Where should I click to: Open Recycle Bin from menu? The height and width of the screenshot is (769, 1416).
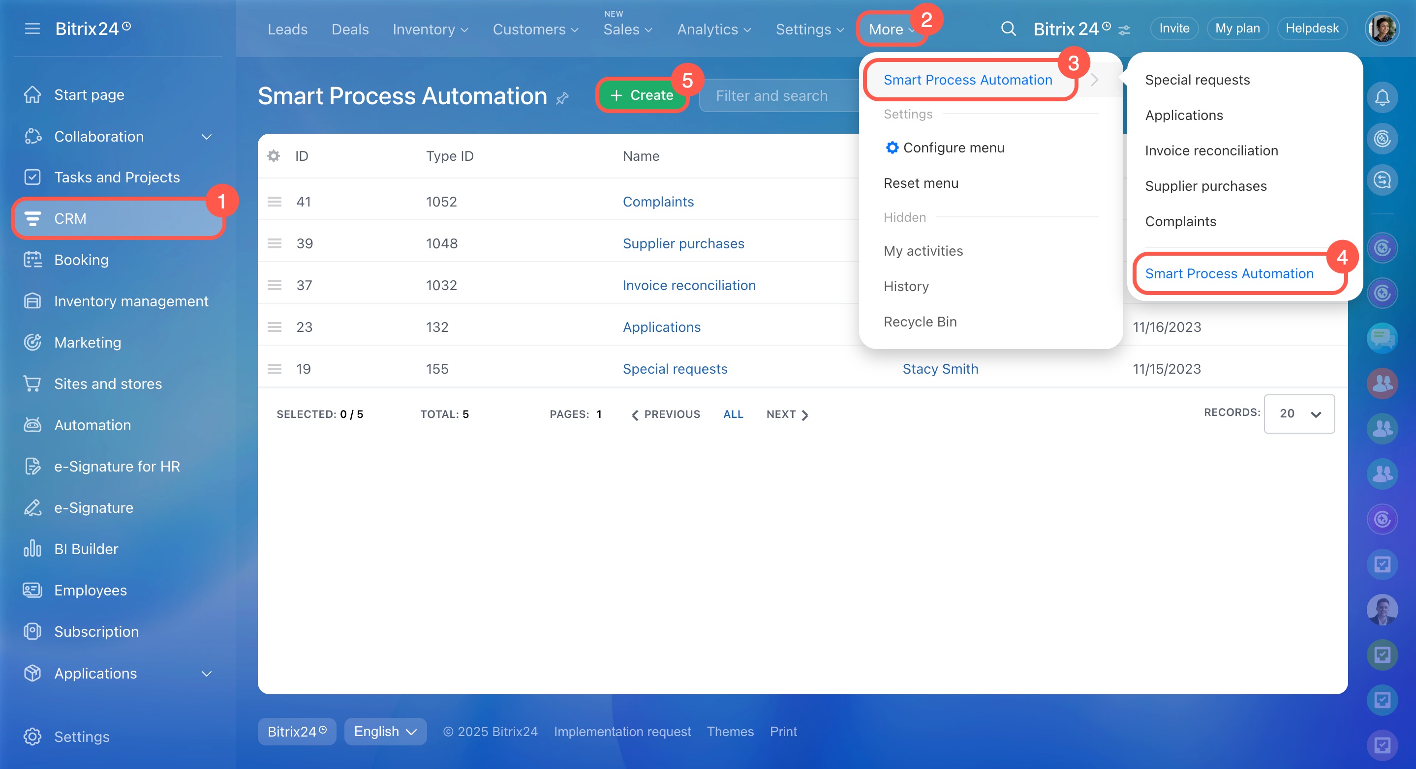tap(920, 322)
